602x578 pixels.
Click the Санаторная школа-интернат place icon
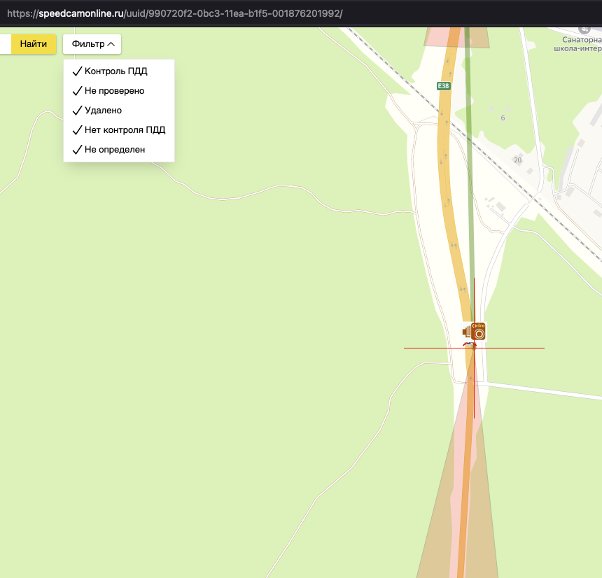(x=584, y=30)
